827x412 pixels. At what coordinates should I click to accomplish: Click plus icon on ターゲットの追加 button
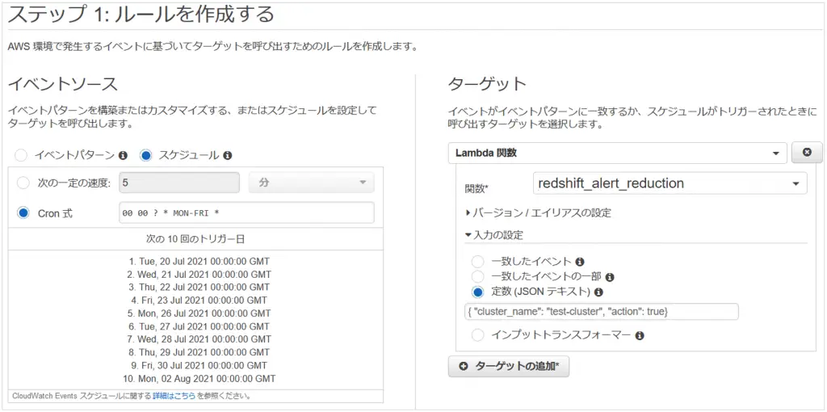coord(464,367)
